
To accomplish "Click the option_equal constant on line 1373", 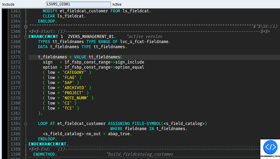I will pyautogui.click(x=130, y=67).
